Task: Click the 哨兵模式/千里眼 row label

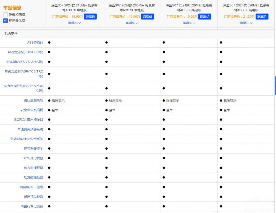Action: coord(31,187)
